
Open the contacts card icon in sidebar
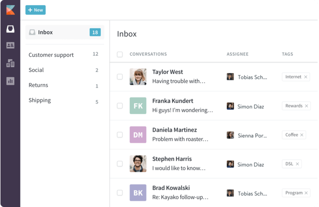pyautogui.click(x=10, y=45)
